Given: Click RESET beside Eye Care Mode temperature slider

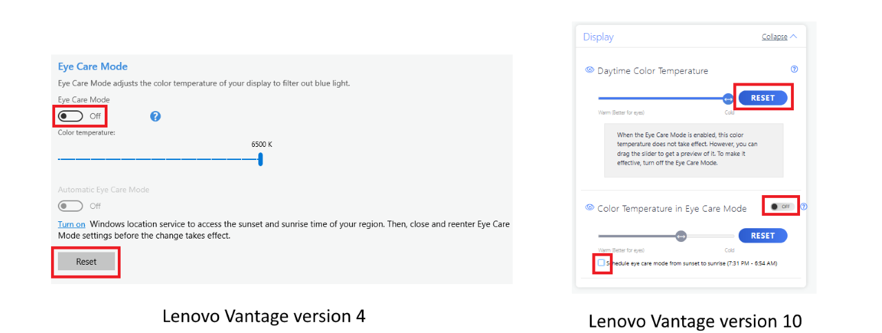Looking at the screenshot, I should pyautogui.click(x=763, y=236).
